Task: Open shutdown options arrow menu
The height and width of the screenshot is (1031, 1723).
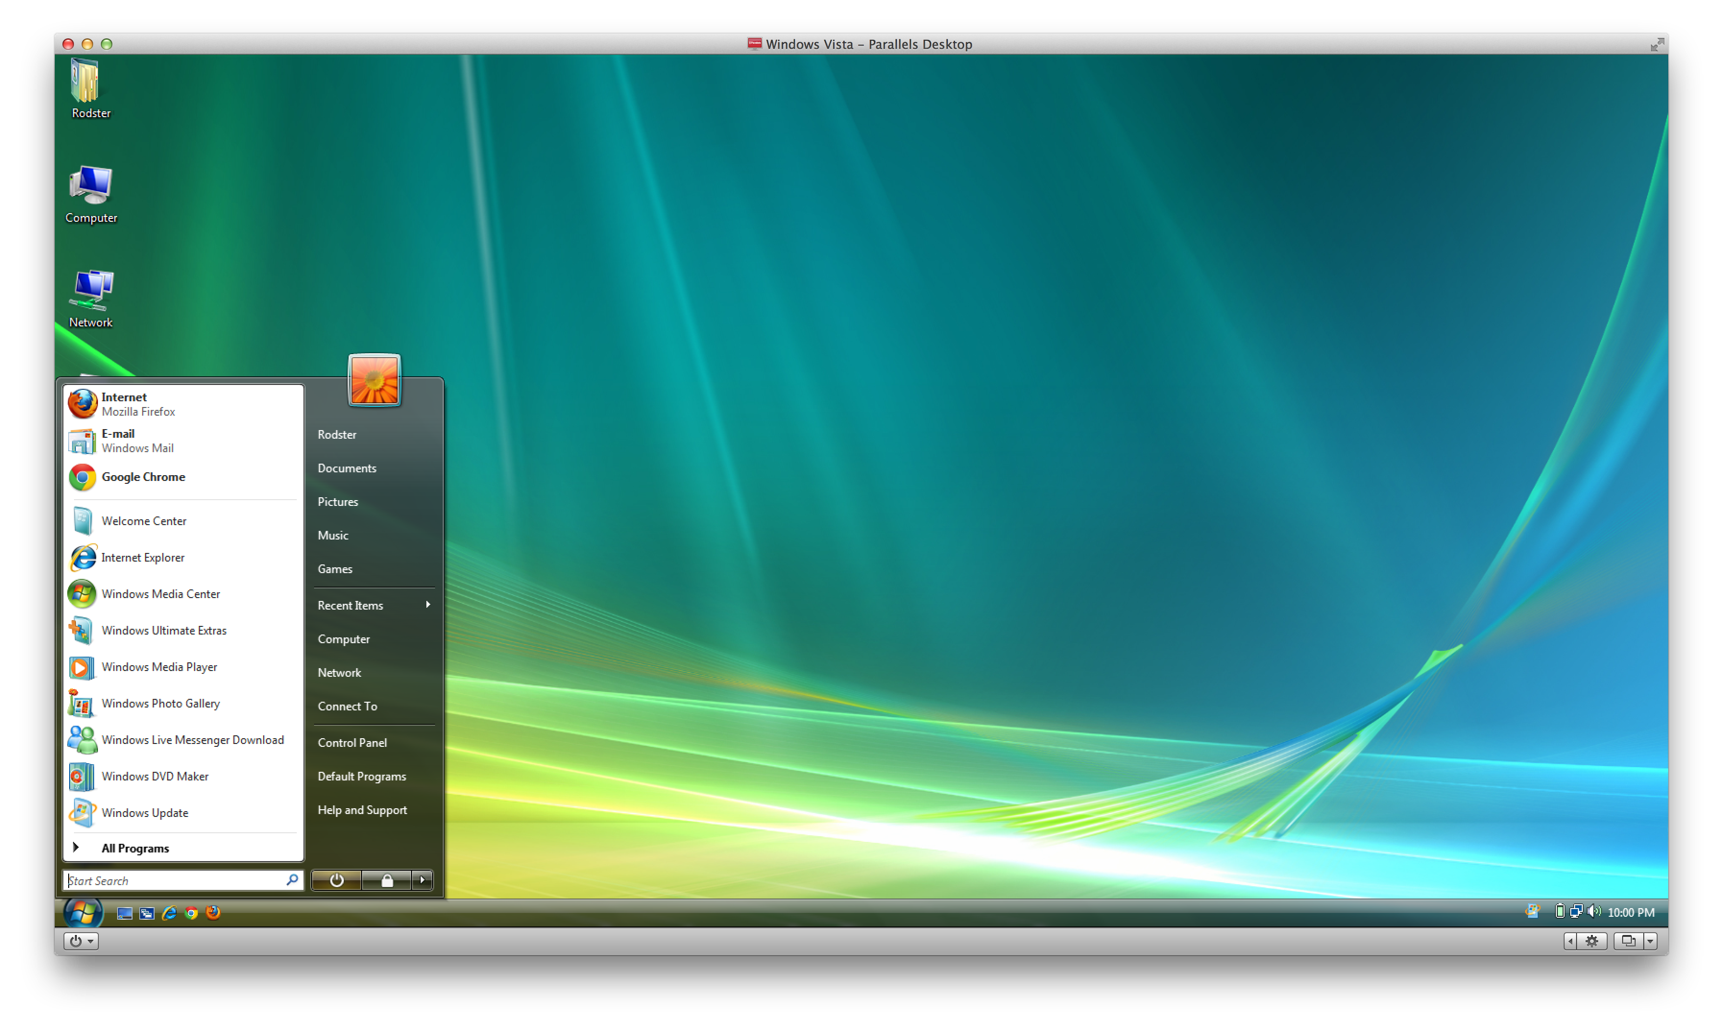Action: pos(422,880)
